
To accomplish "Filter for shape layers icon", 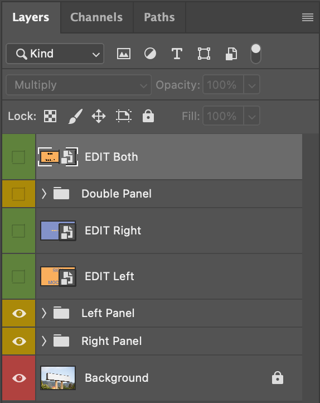I will pyautogui.click(x=204, y=54).
